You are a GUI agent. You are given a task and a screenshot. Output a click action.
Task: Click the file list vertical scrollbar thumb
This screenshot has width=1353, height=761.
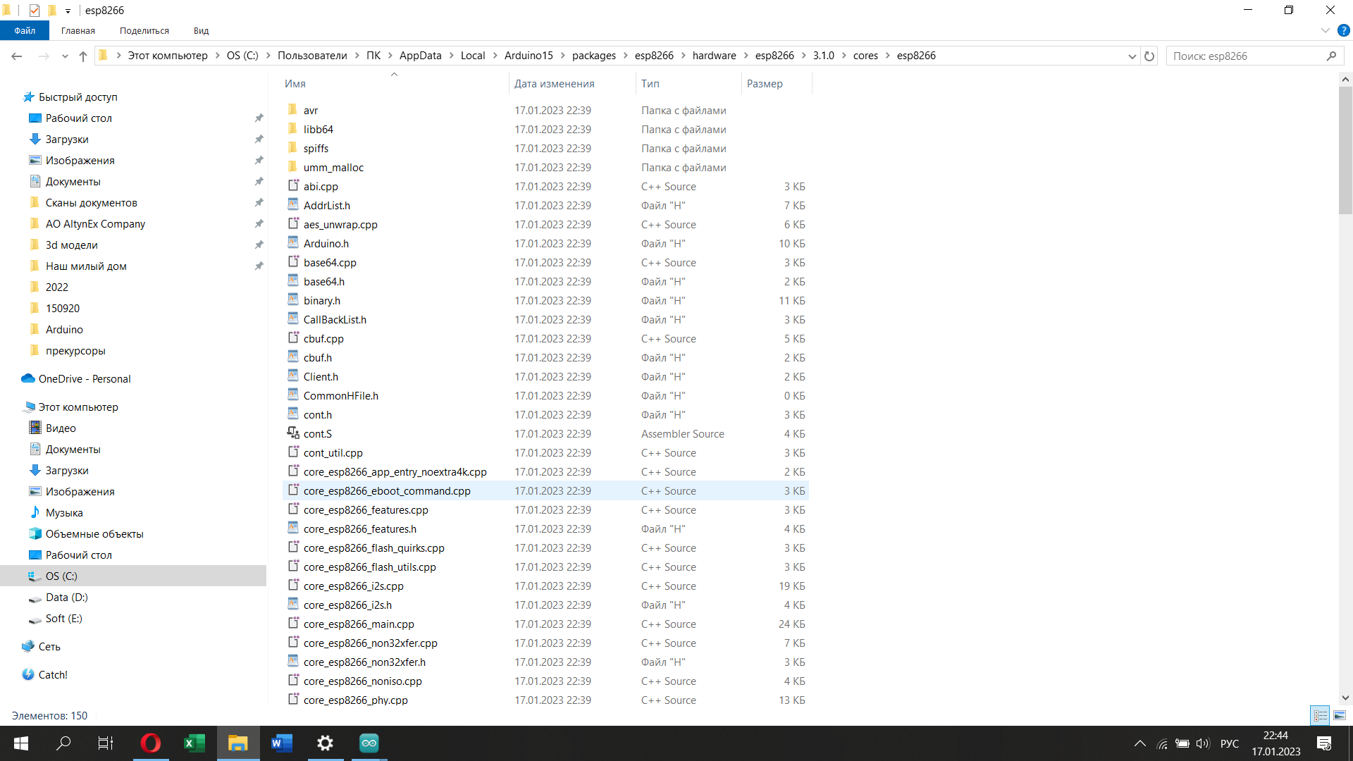tap(1345, 149)
